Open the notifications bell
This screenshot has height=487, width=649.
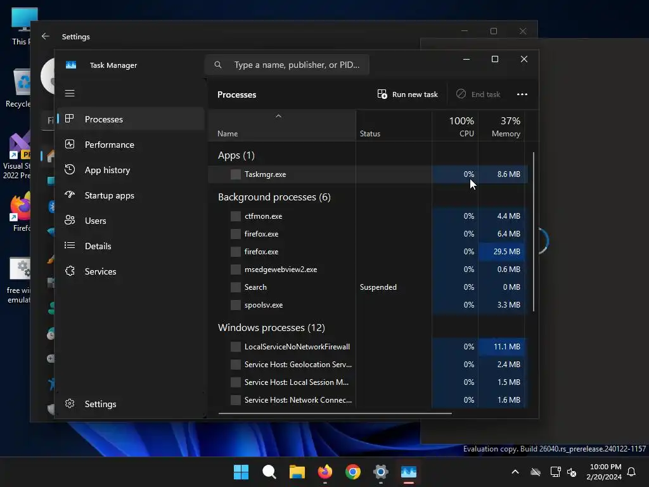632,472
